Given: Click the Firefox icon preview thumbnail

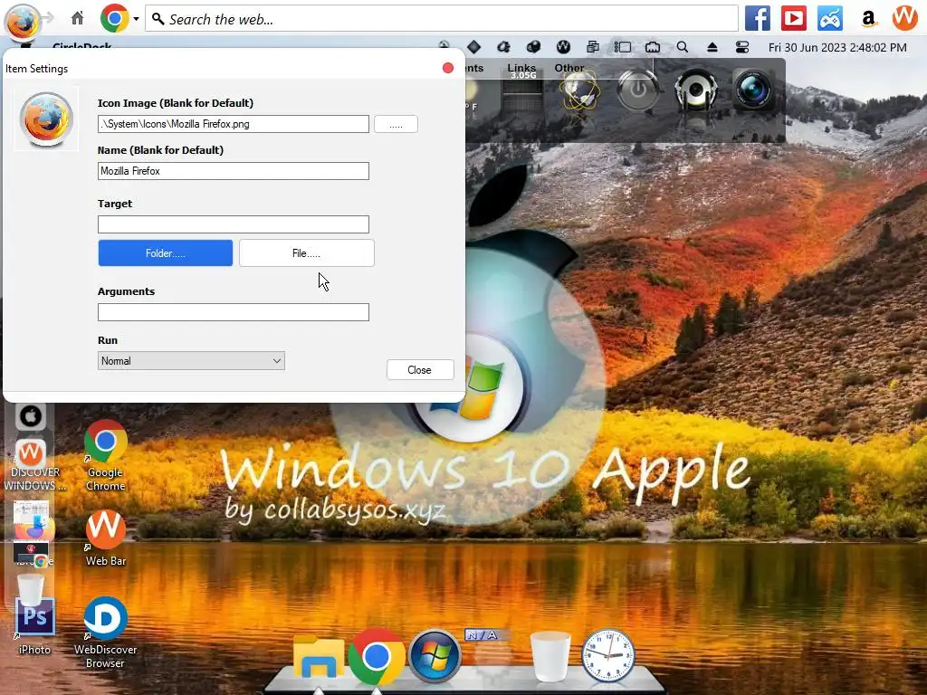Looking at the screenshot, I should [x=46, y=119].
